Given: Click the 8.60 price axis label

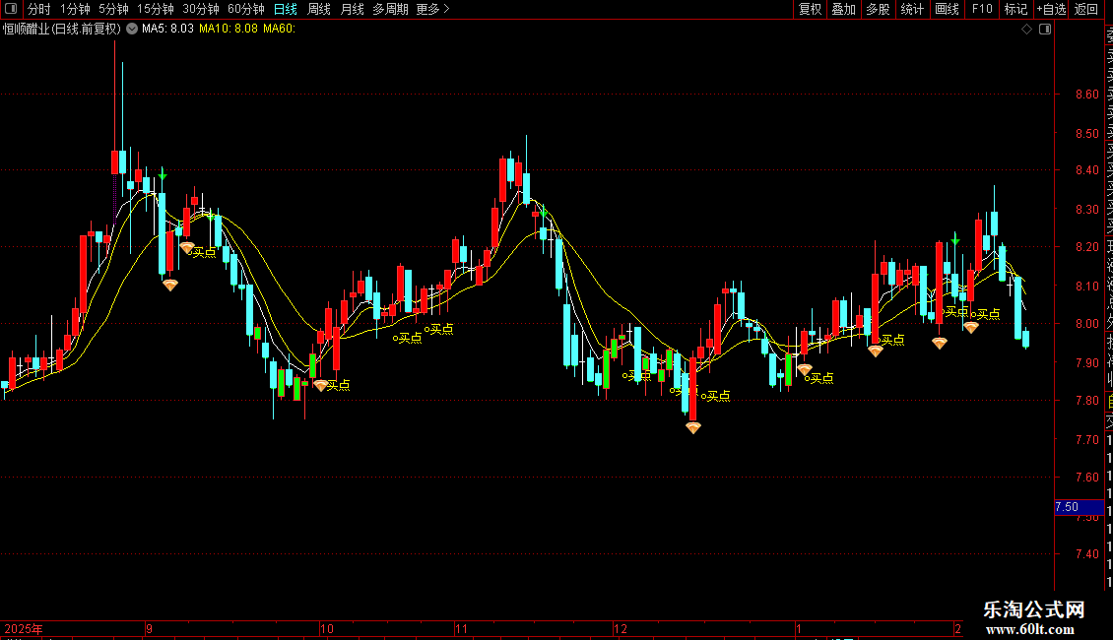Looking at the screenshot, I should pos(1086,95).
